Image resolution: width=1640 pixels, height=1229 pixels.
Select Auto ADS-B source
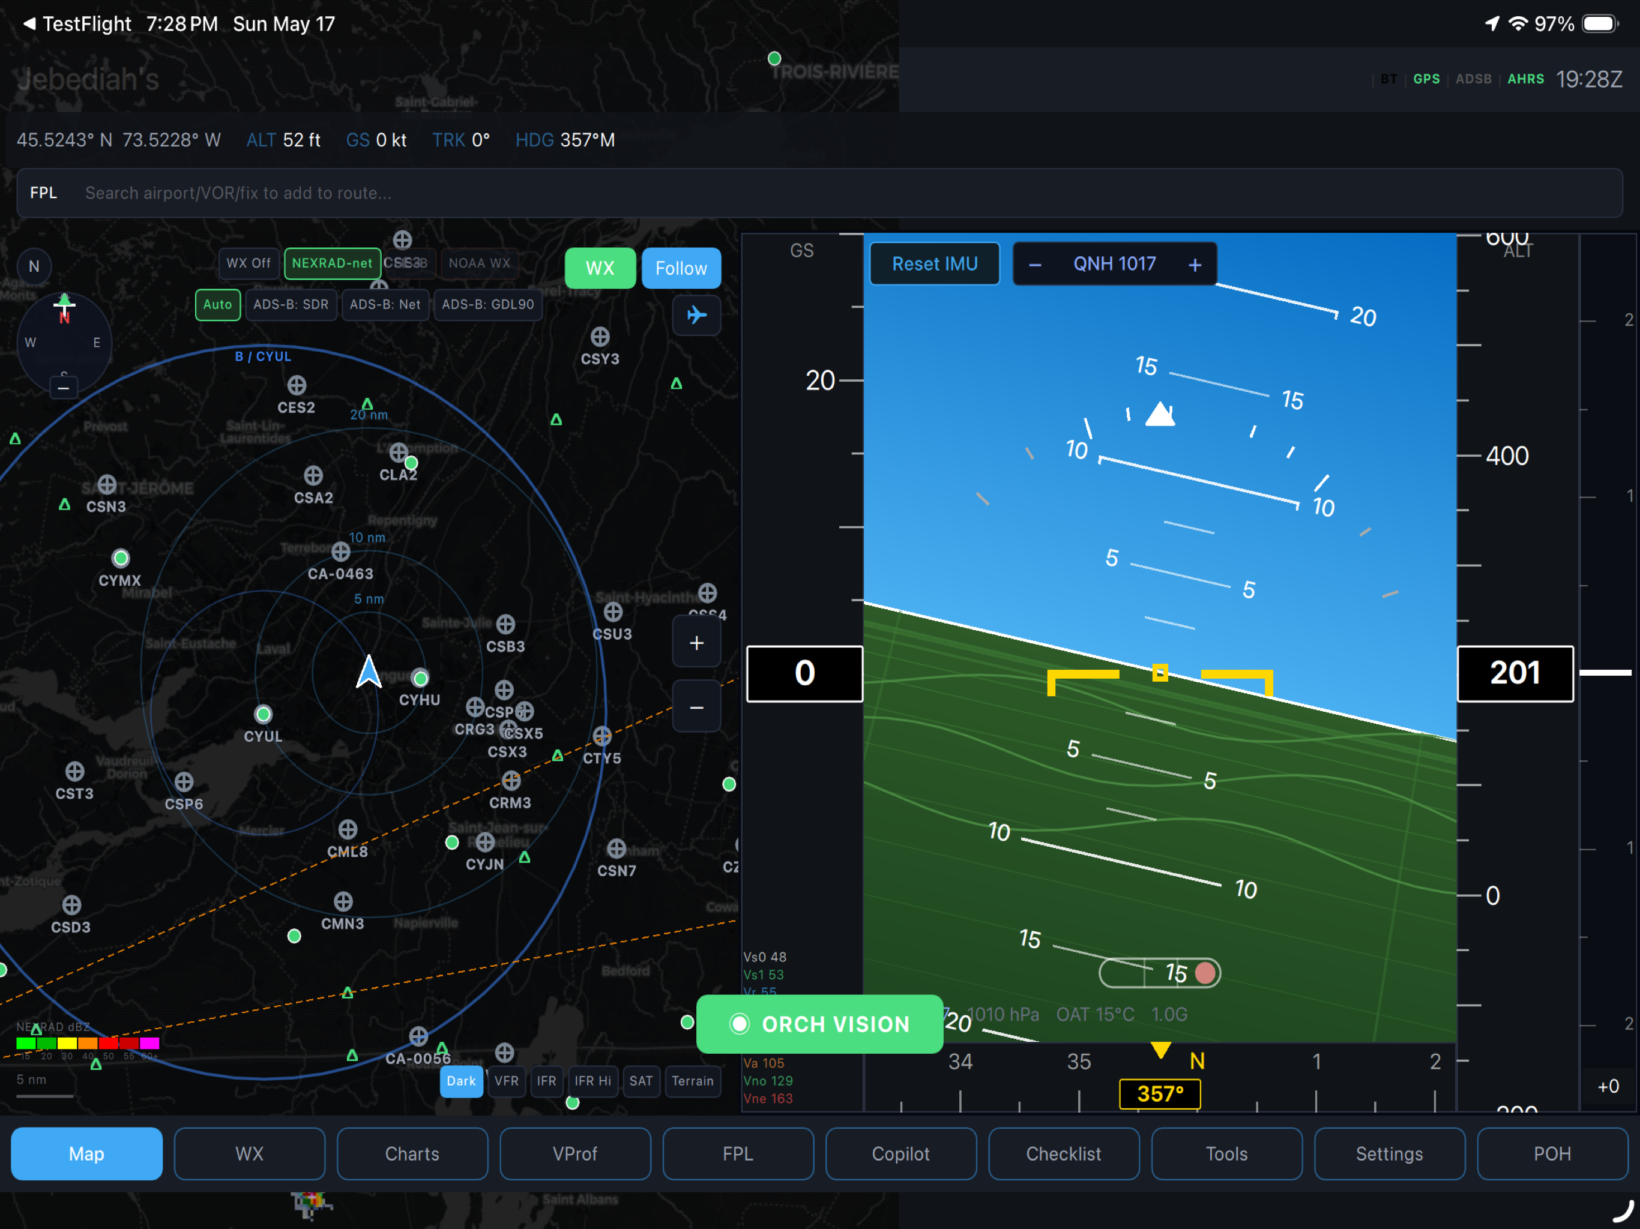point(218,305)
